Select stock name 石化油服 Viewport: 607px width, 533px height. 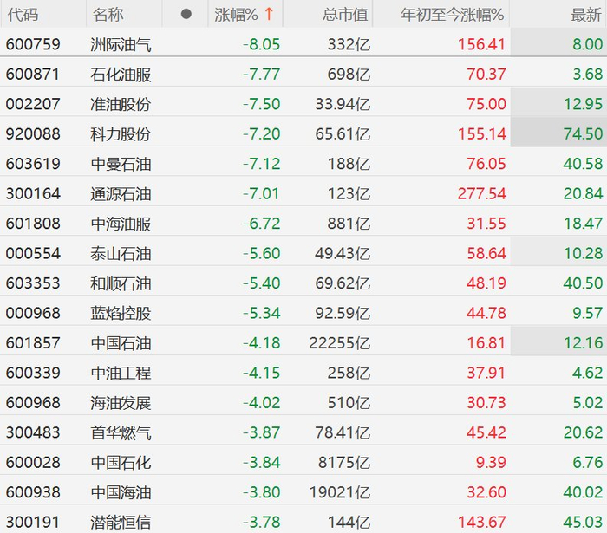[121, 75]
